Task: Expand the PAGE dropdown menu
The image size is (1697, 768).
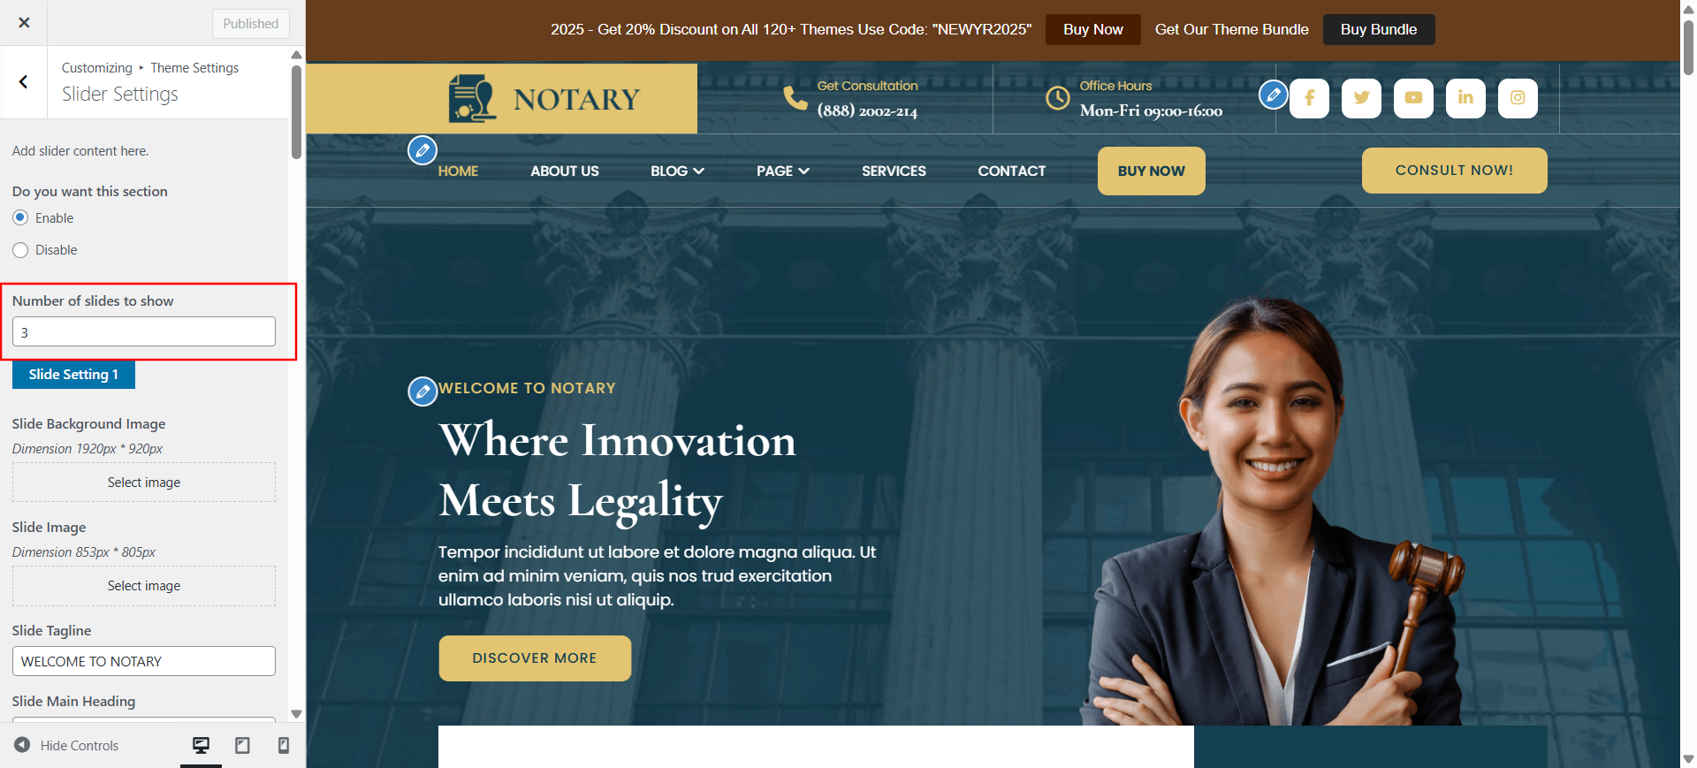Action: 783,171
